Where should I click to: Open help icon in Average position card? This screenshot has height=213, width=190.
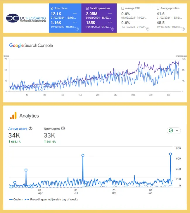183,29
